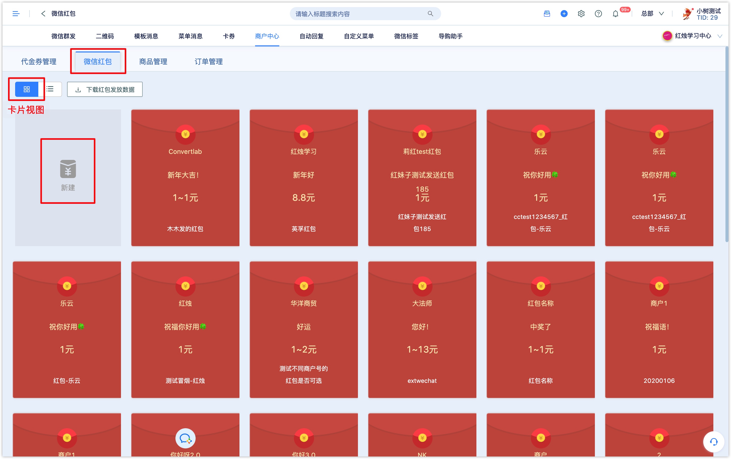Viewport: 731px width, 459px height.
Task: Expand the 红烛学习中心 account dropdown
Action: pos(719,36)
